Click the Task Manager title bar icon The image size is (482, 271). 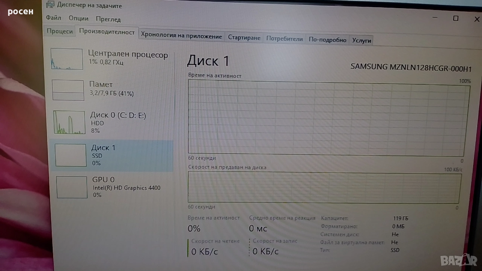tap(50, 5)
